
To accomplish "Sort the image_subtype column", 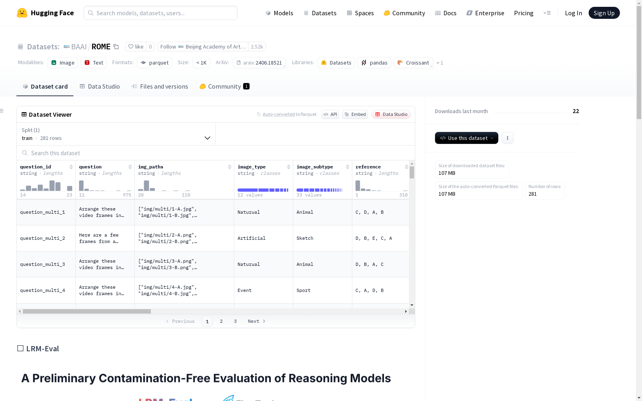I will pos(347,167).
